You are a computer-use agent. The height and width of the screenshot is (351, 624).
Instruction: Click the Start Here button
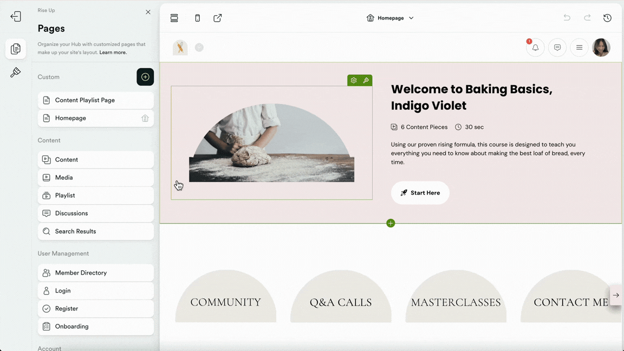(x=420, y=193)
